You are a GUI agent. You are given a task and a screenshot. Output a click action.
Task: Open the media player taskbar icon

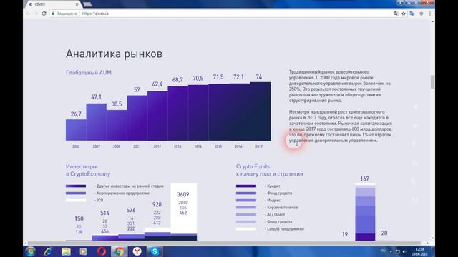84,251
